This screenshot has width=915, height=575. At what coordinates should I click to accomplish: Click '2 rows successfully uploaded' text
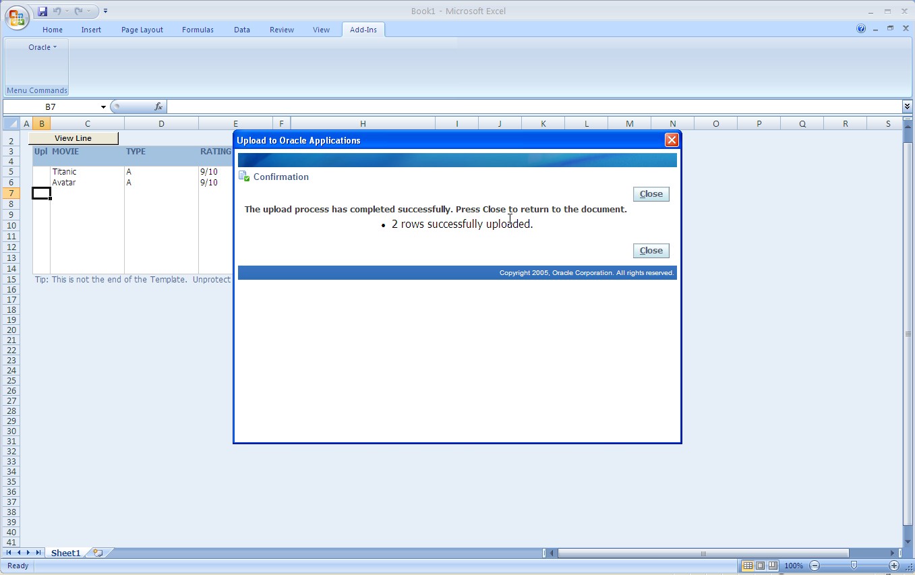(x=462, y=224)
